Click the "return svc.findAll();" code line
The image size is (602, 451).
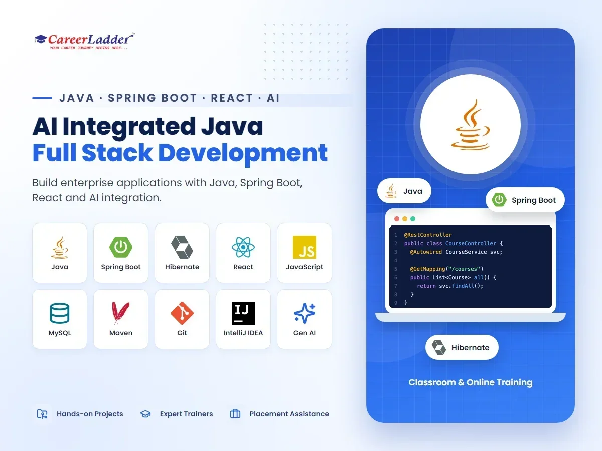tap(449, 286)
